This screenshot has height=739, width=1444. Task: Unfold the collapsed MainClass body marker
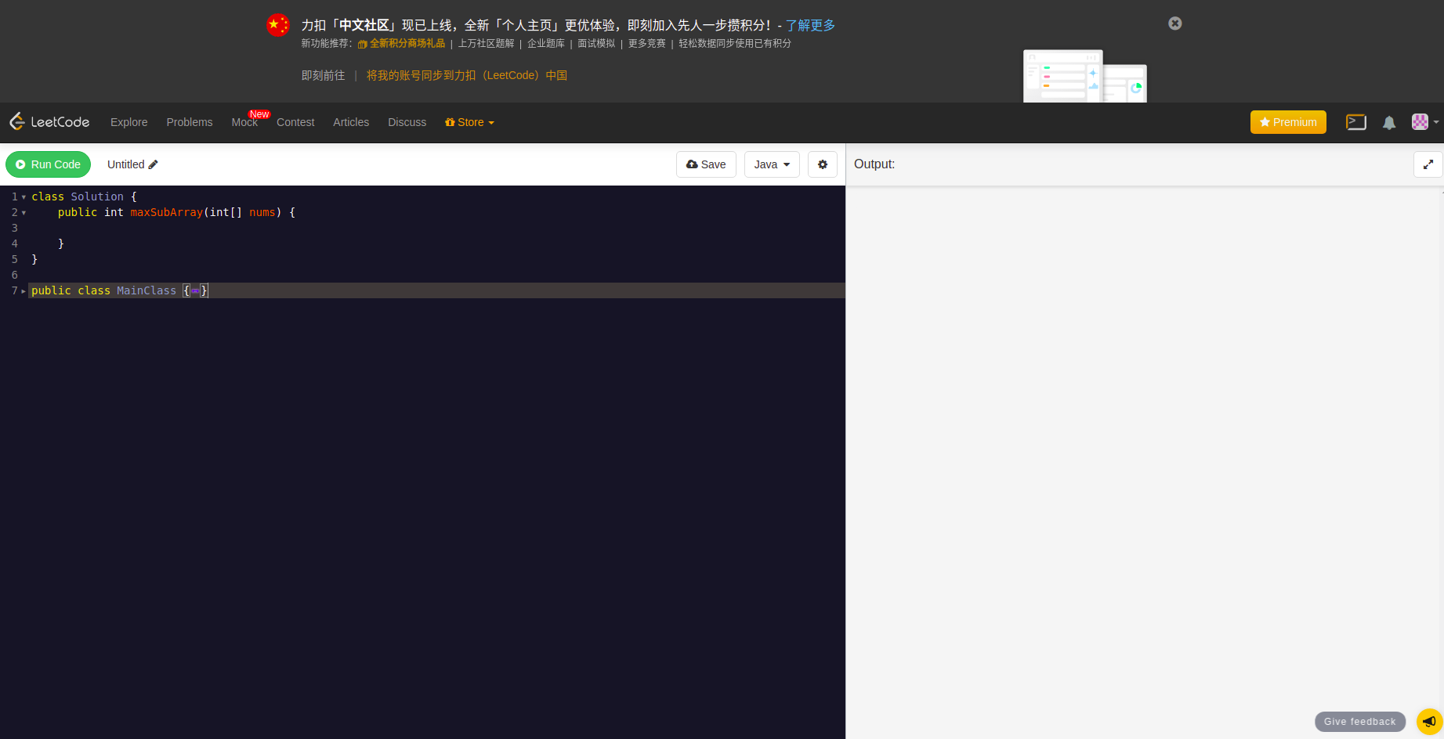pyautogui.click(x=195, y=290)
